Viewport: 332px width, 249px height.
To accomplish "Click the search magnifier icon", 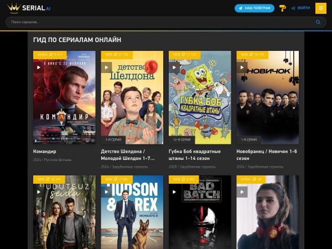I will 318,22.
